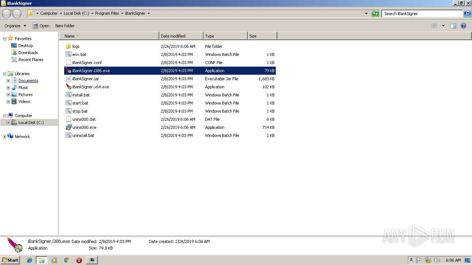Open the Organize menu
The width and height of the screenshot is (472, 265).
coord(15,26)
